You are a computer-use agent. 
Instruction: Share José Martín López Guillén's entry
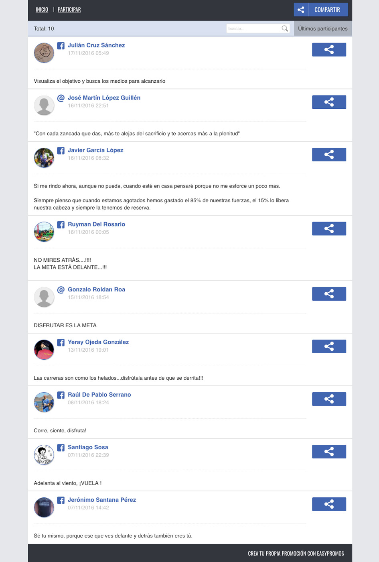(329, 102)
